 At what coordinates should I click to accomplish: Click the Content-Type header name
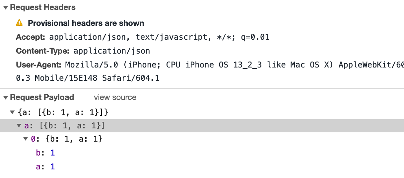pyautogui.click(x=42, y=51)
